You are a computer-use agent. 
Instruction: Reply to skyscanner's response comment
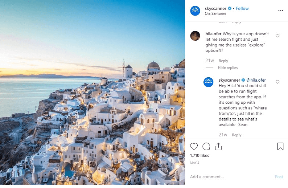236,135
